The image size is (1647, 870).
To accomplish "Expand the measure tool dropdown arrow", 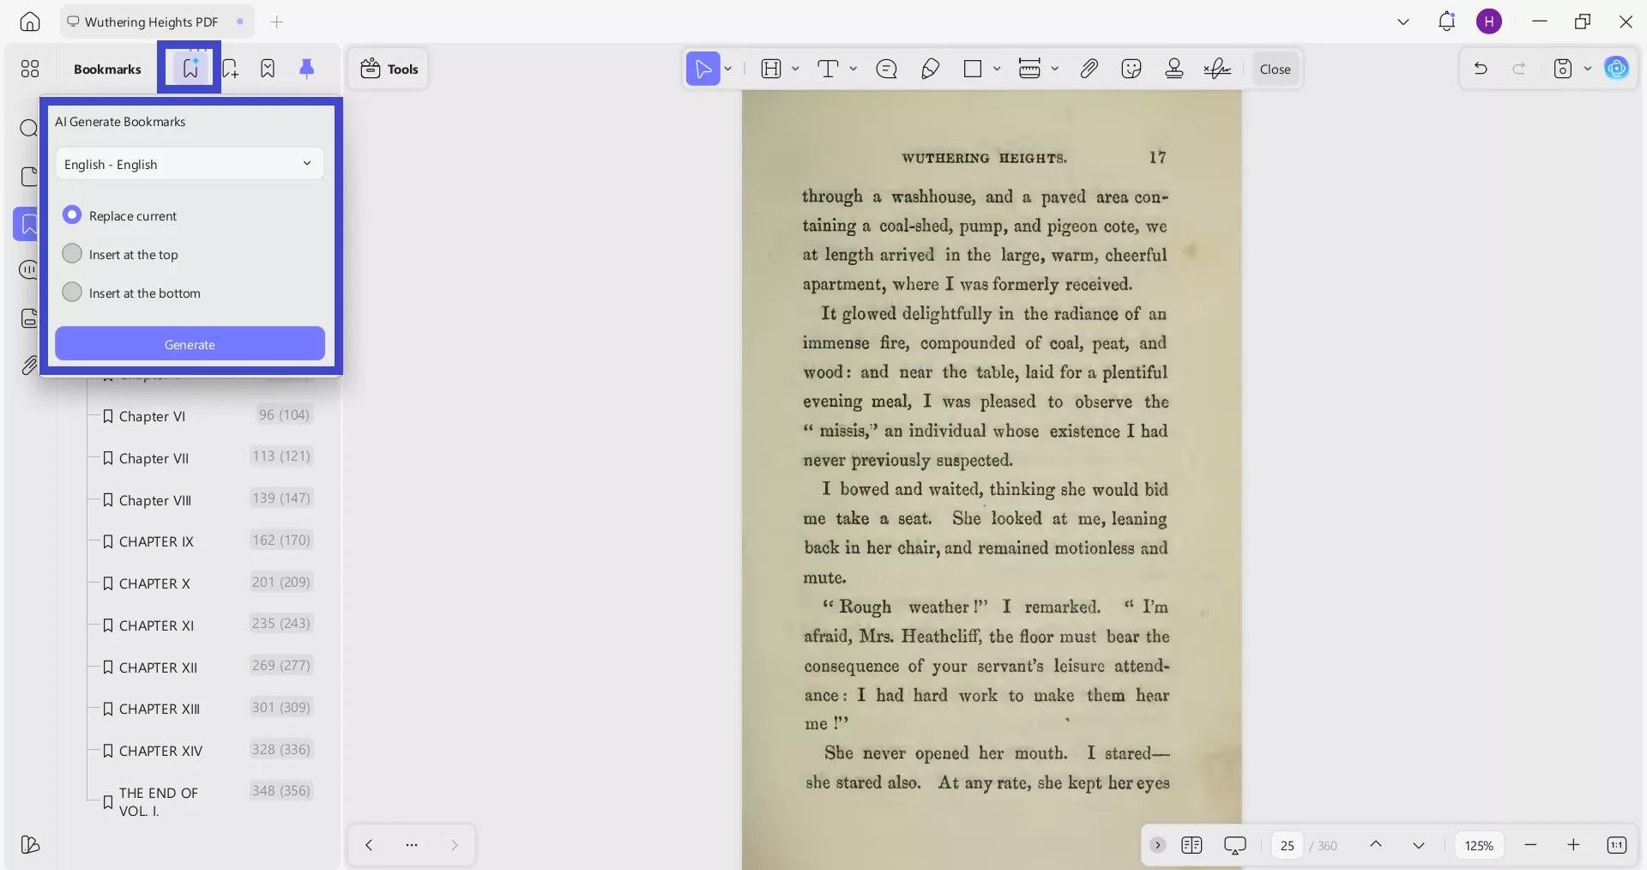I will pos(1054,69).
